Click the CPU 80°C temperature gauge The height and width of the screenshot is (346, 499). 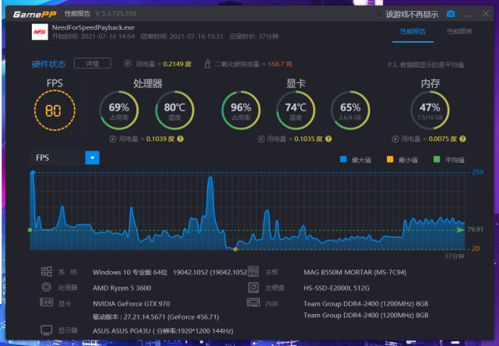pyautogui.click(x=174, y=110)
